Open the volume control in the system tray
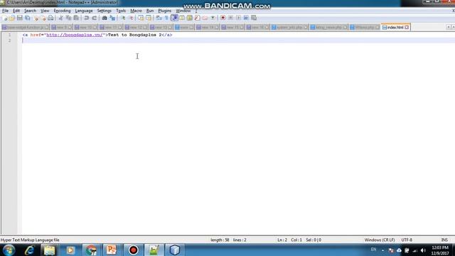455x256 pixels. [423, 250]
